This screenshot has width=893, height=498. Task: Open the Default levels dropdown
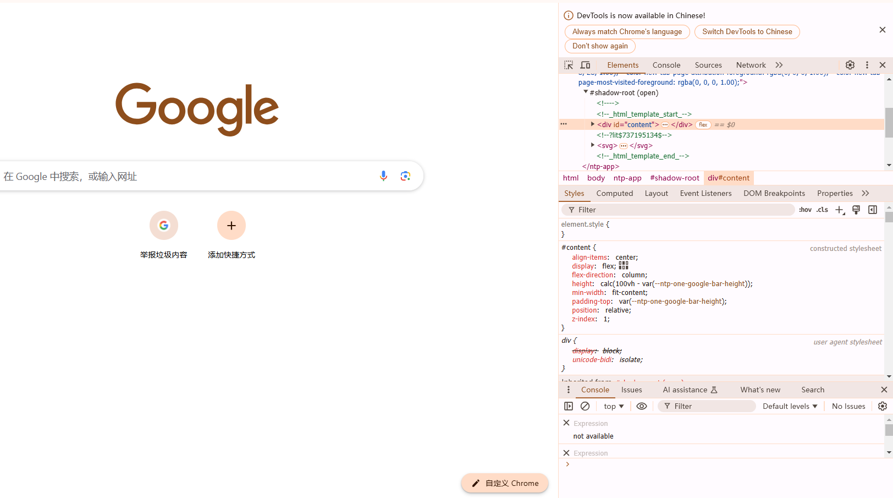coord(790,406)
